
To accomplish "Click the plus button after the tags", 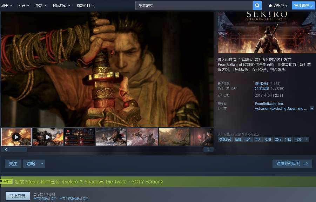I will 306,139.
